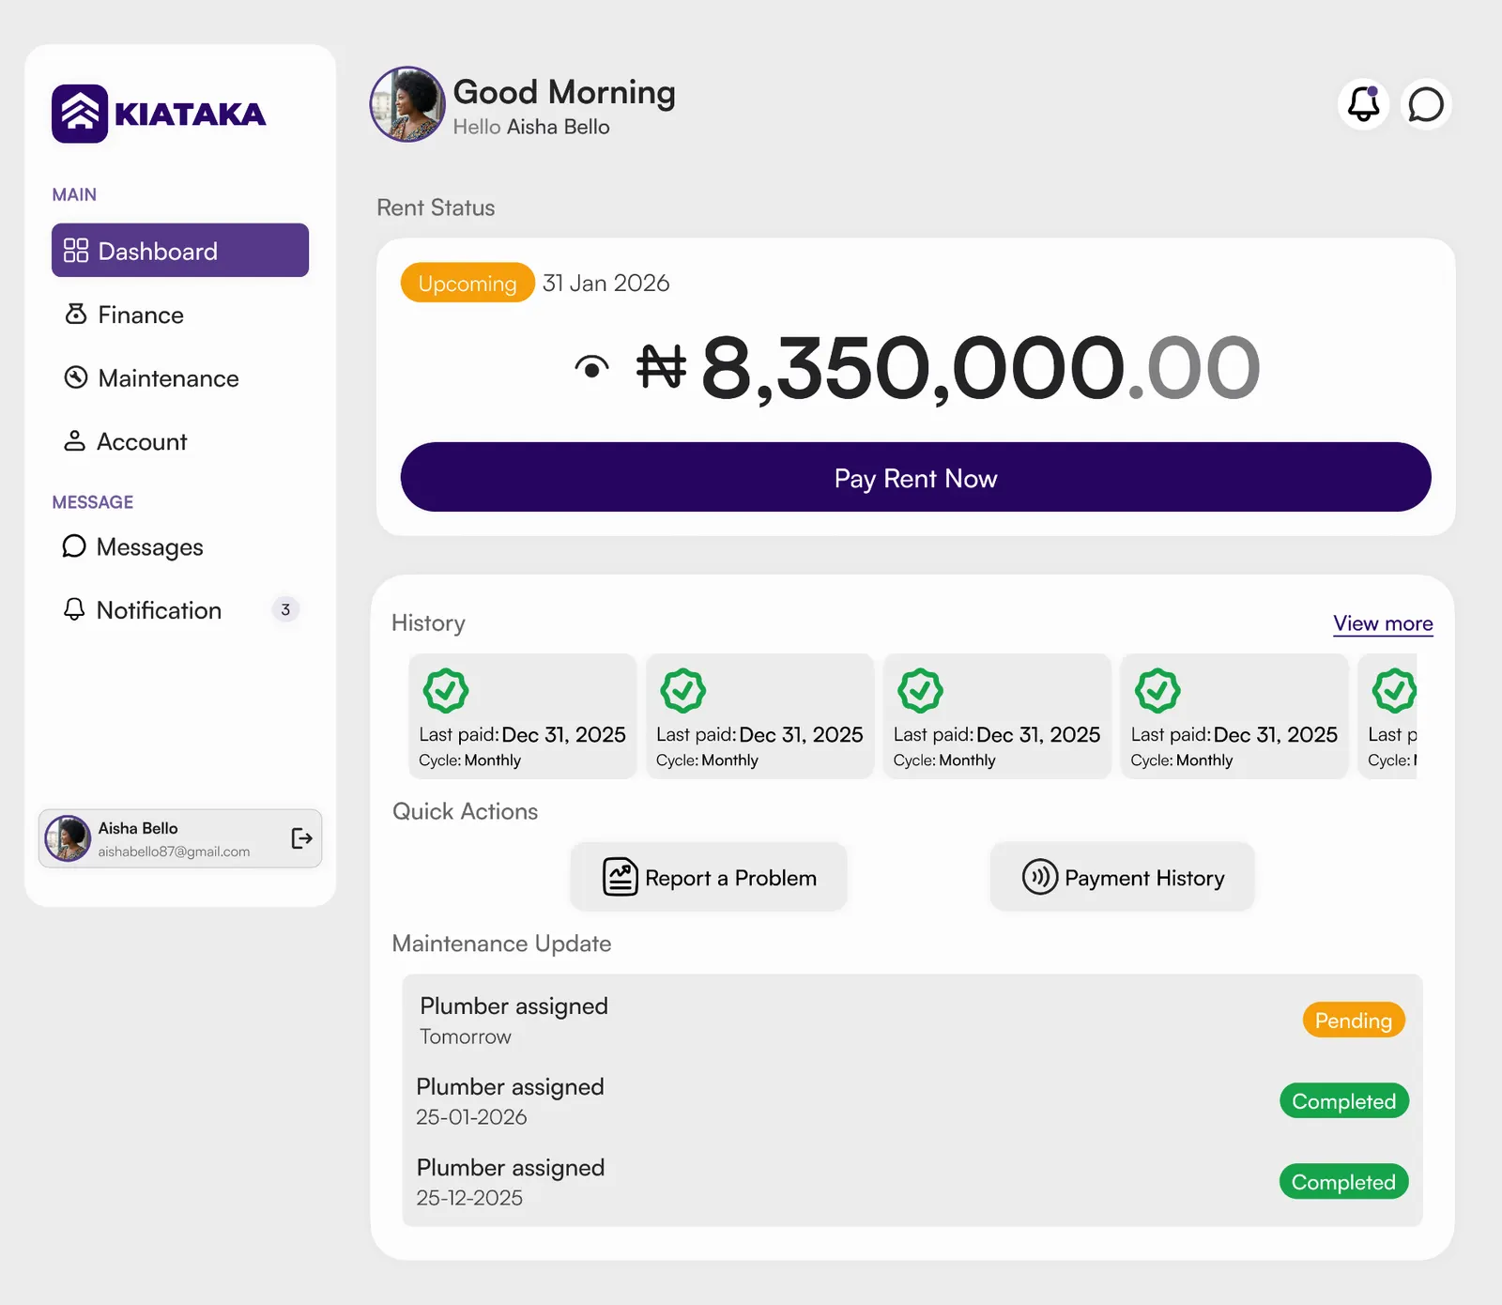
Task: Click the Good Morning greeting heading
Action: click(x=564, y=92)
